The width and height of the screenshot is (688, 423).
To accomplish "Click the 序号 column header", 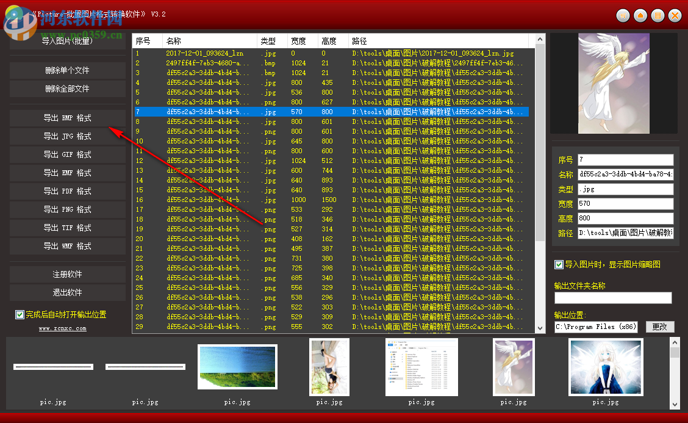I will tap(148, 41).
